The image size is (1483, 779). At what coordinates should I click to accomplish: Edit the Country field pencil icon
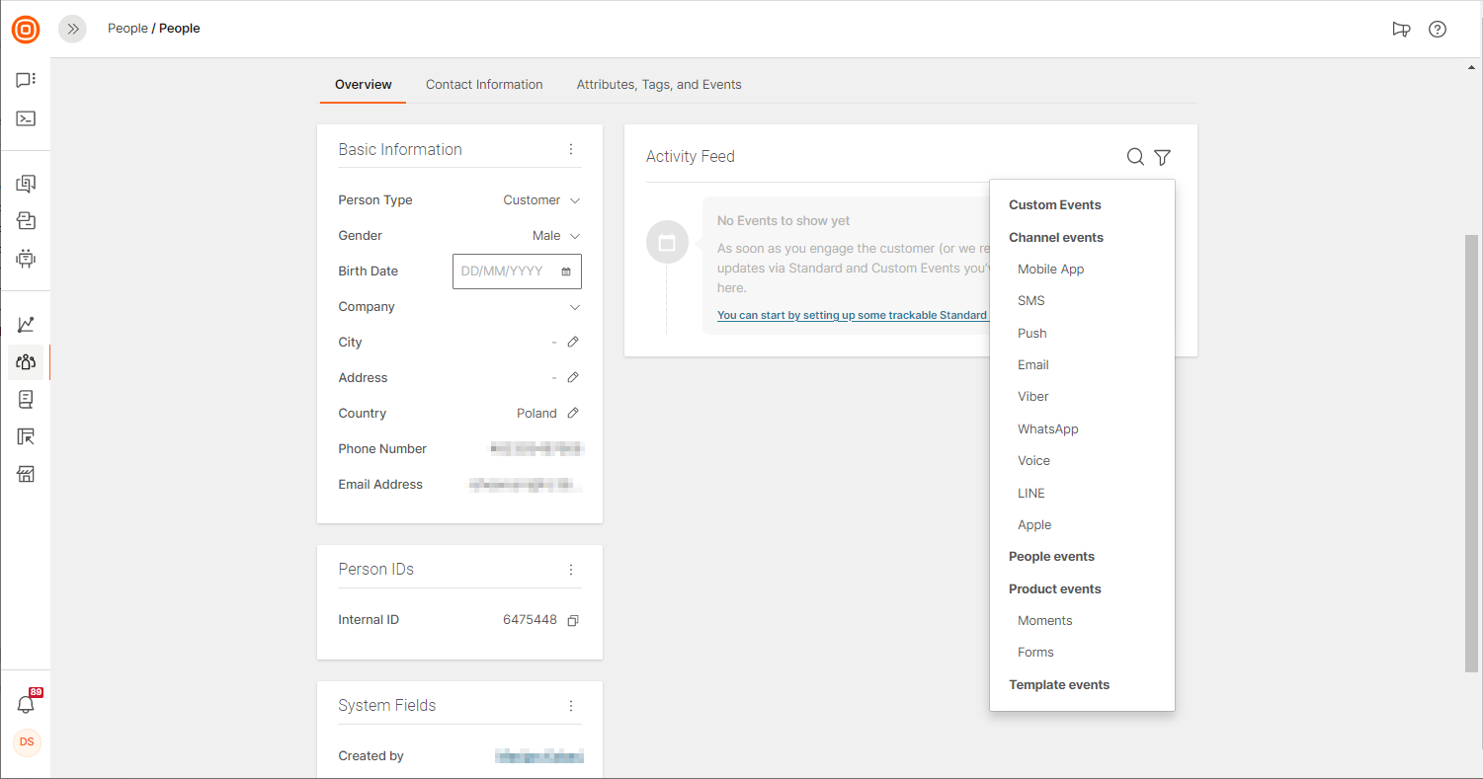[573, 413]
